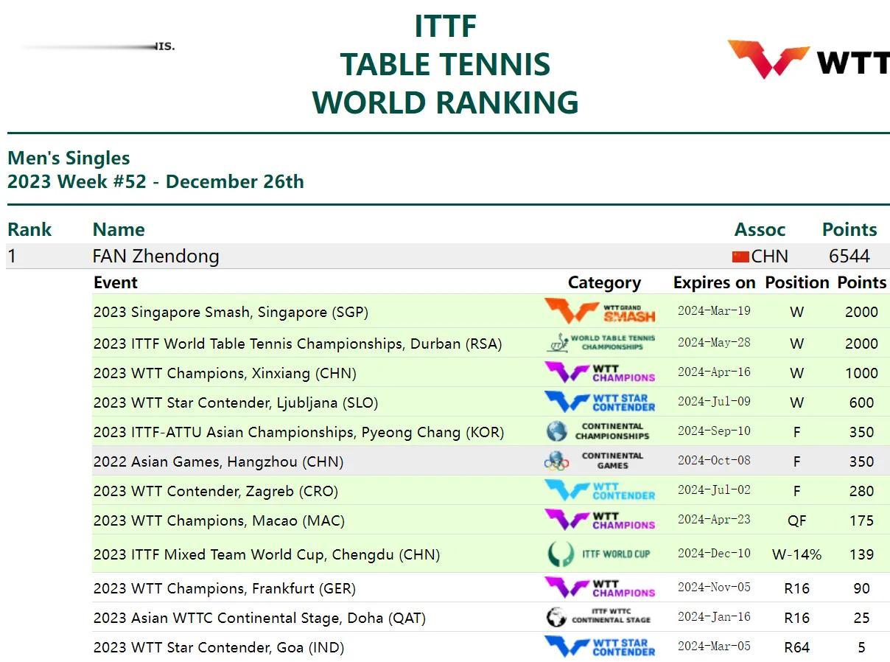Viewport: 890px width, 662px height.
Task: Select 2023 ITTF-ATTU Asian Championships event
Action: (x=298, y=432)
